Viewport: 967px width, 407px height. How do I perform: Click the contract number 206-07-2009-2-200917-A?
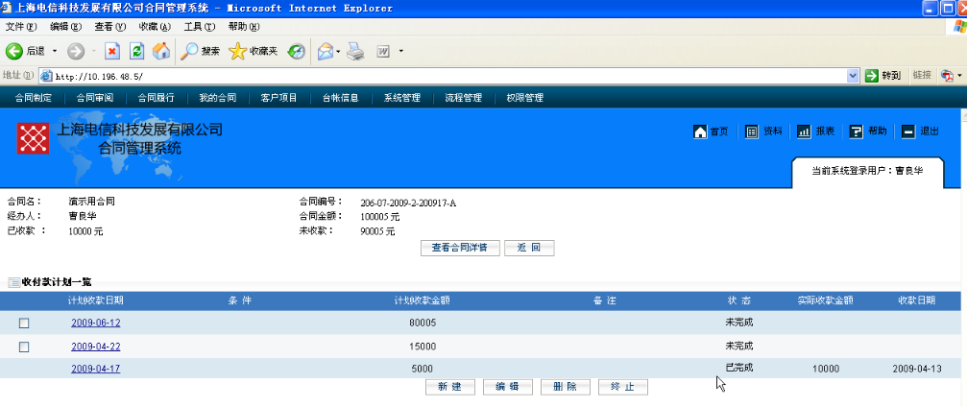coord(408,203)
